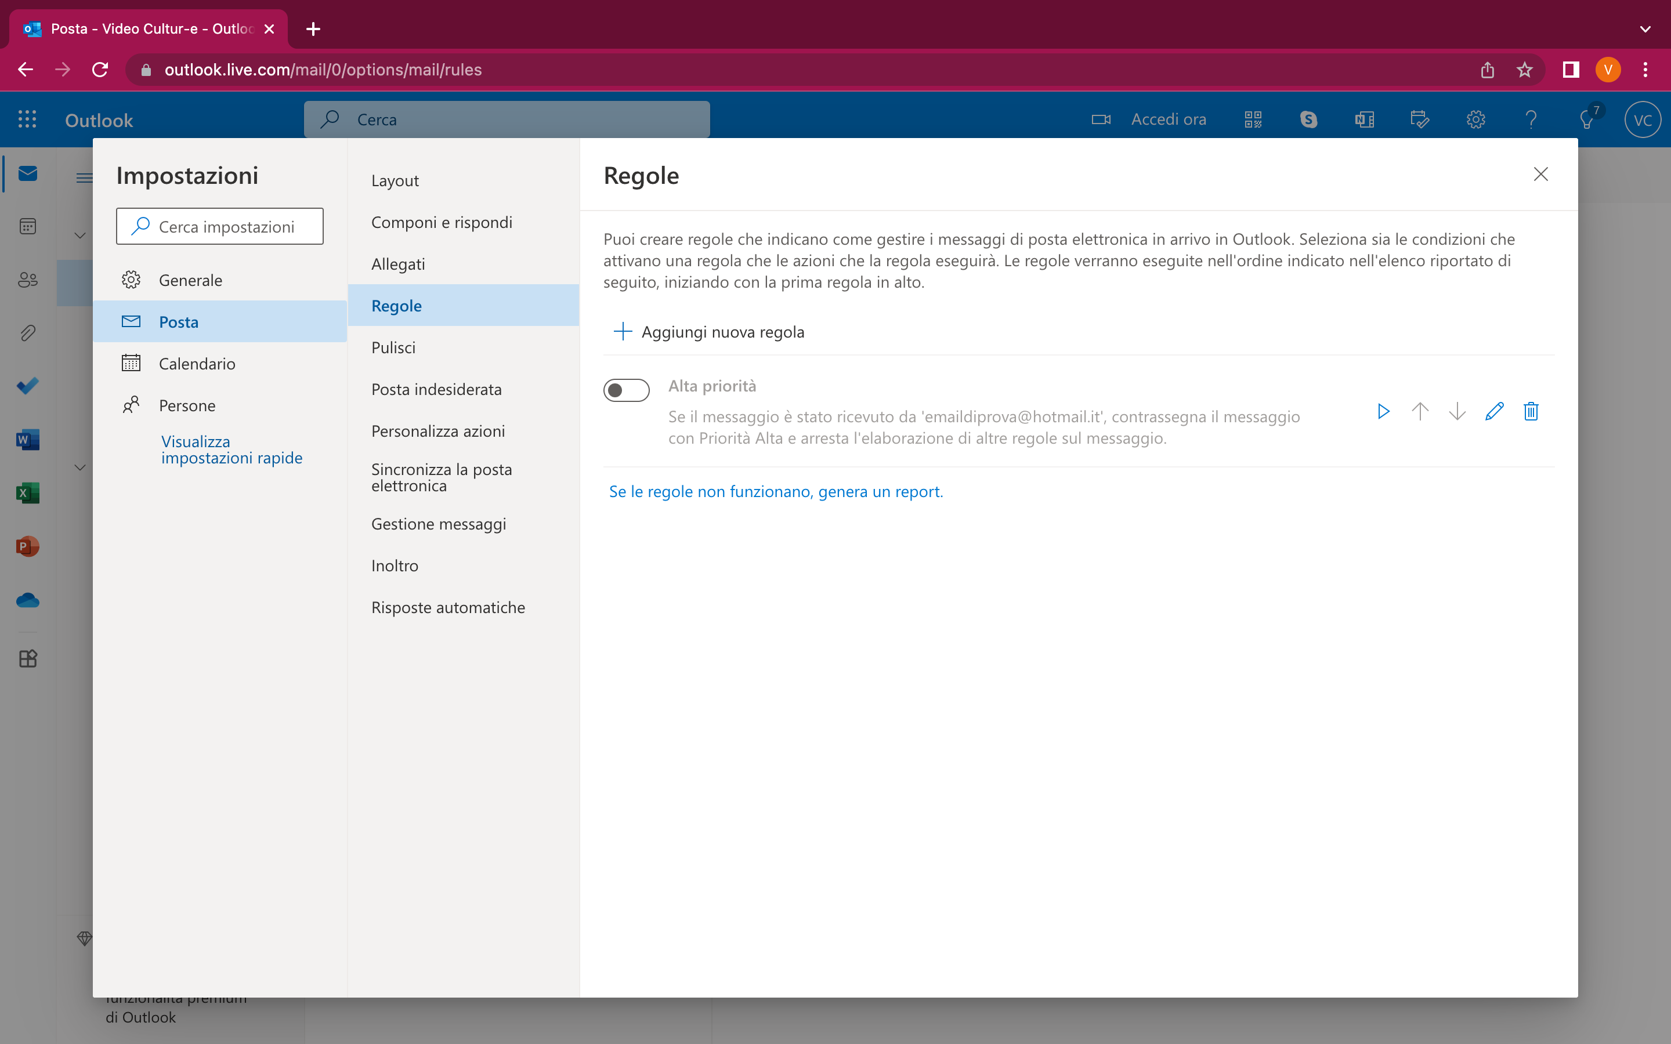Open Microsoft To Do checkmark icon
Image resolution: width=1671 pixels, height=1044 pixels.
coord(28,385)
